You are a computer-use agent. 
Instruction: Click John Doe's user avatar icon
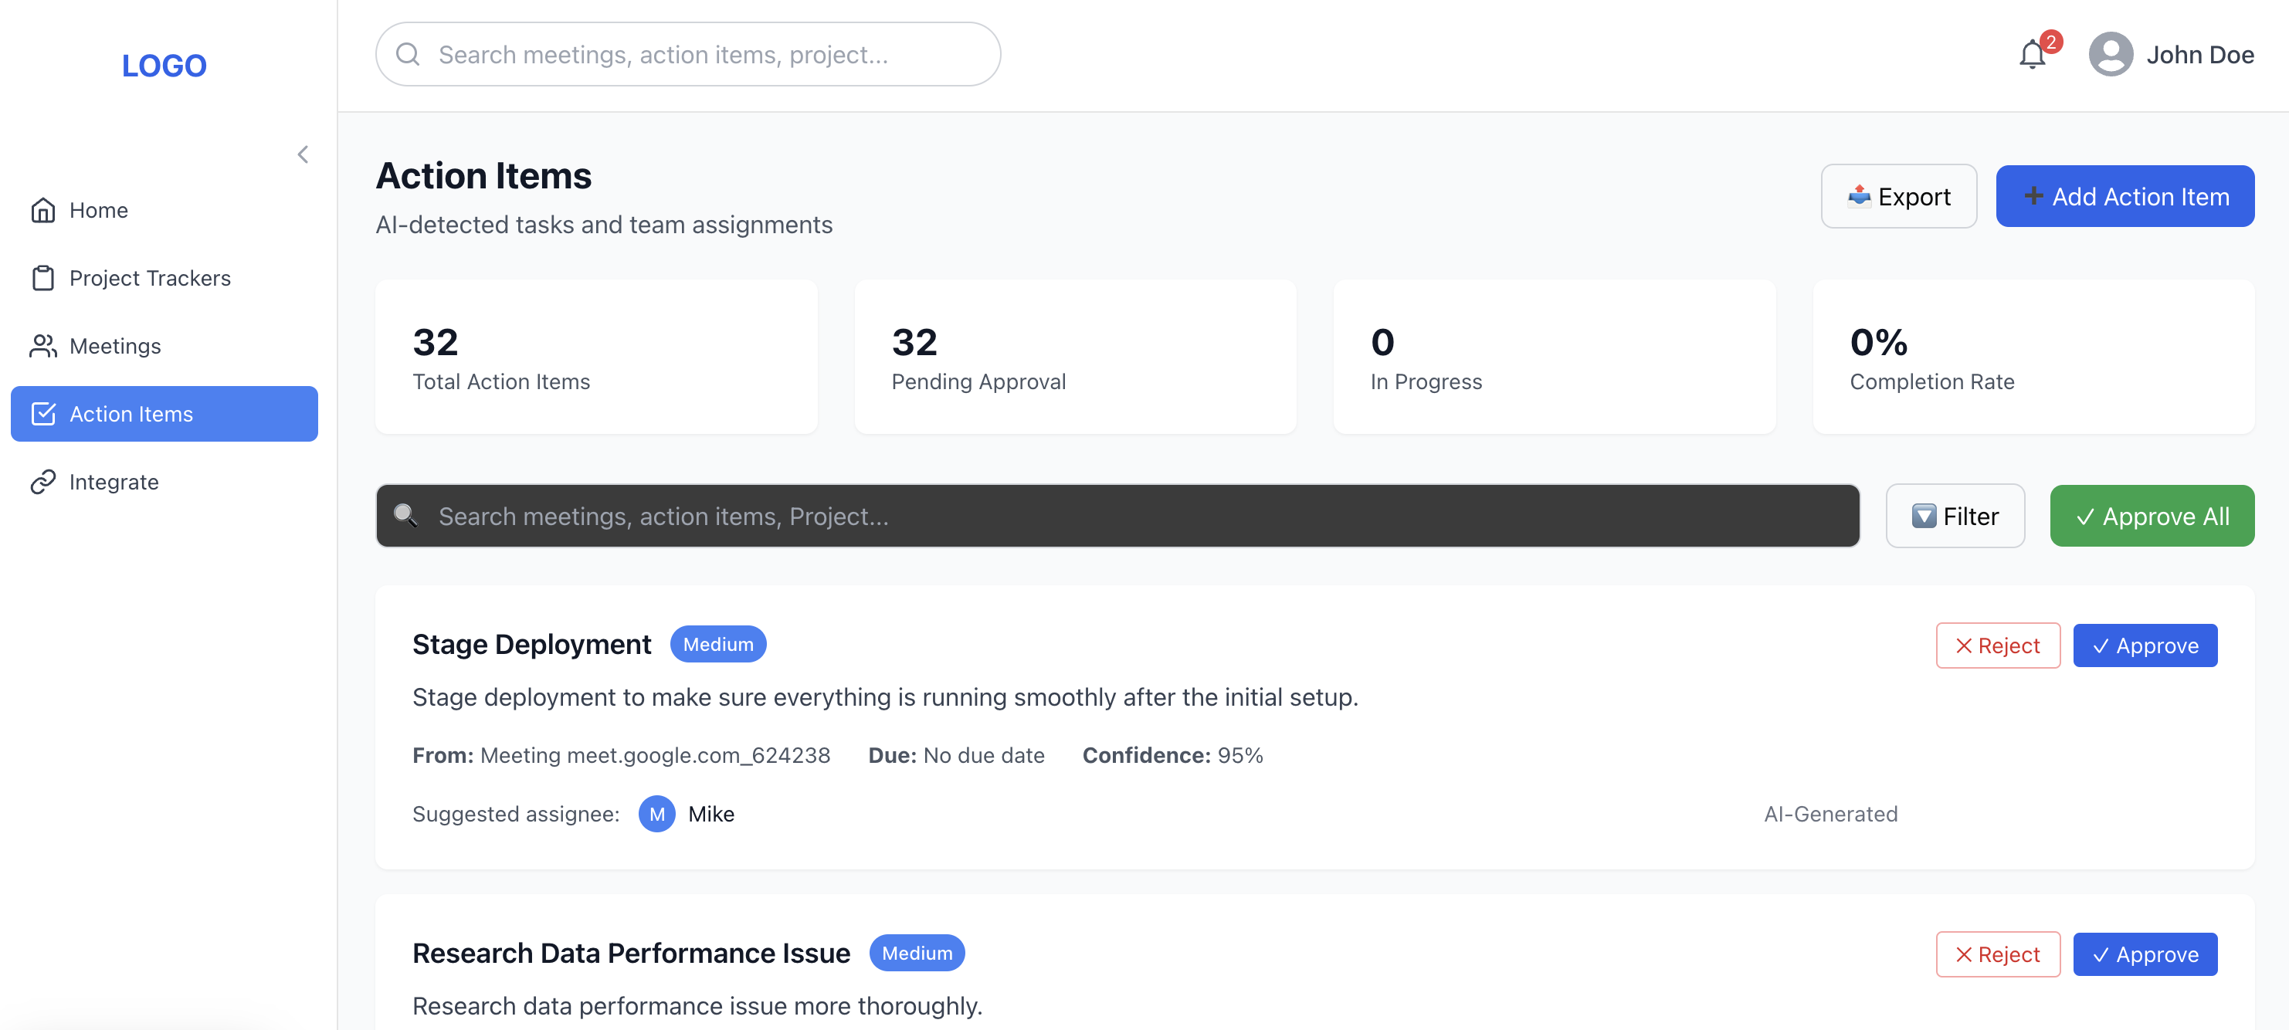[x=2110, y=55]
